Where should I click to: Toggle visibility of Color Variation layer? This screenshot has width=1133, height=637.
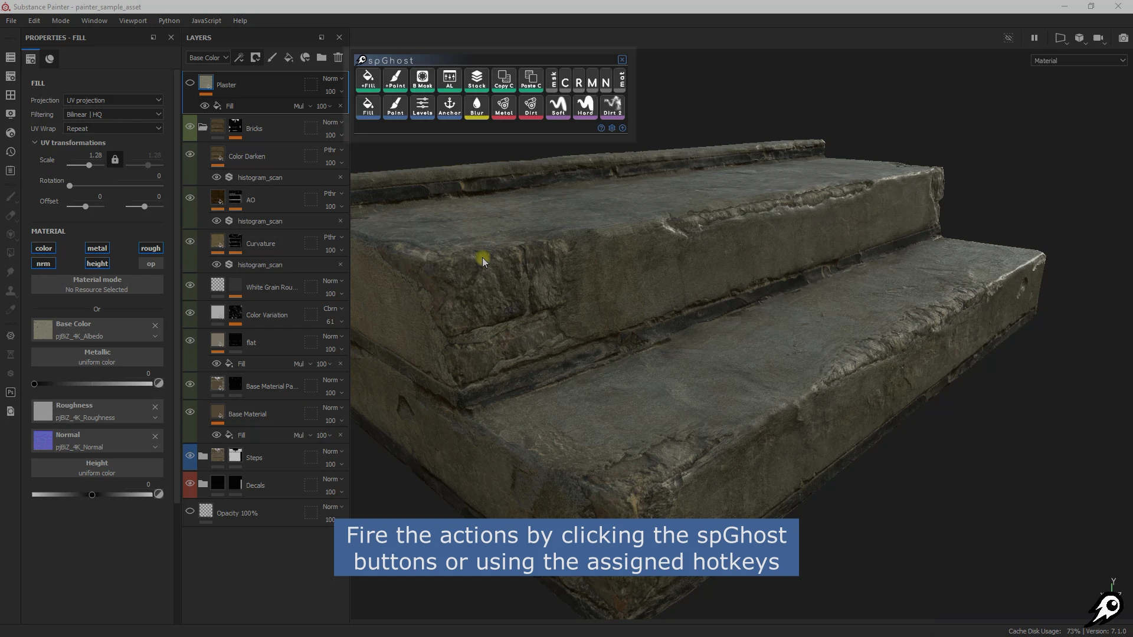(x=190, y=313)
